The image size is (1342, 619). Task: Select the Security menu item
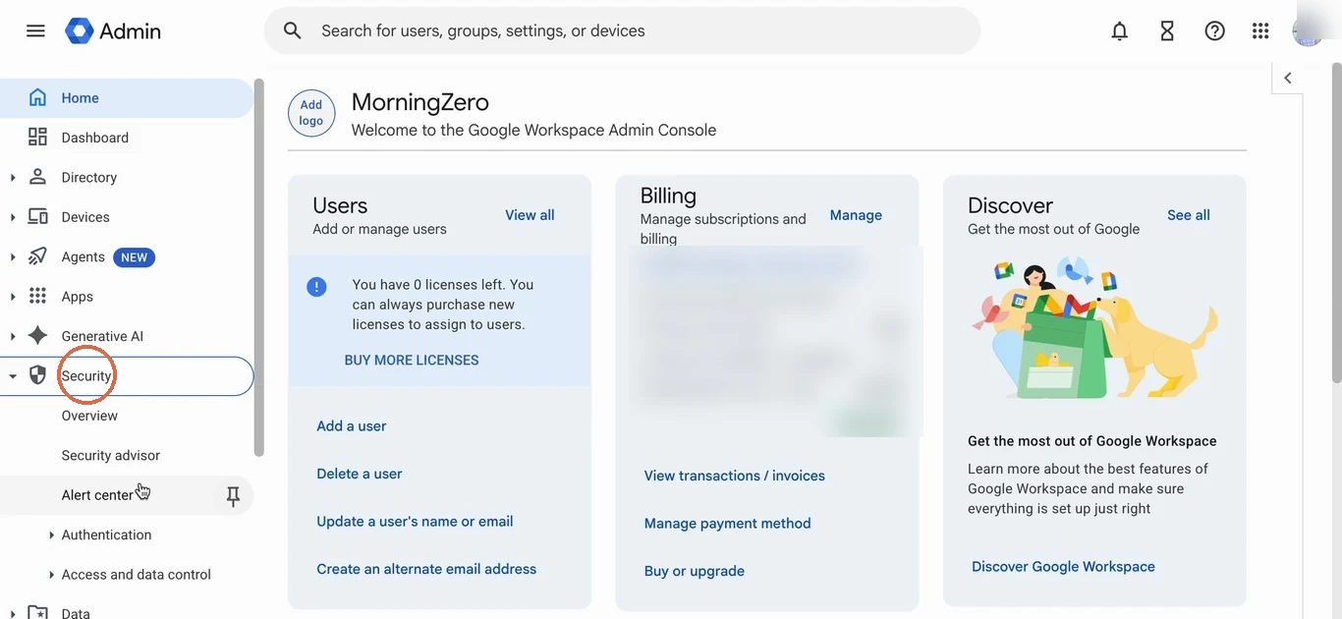coord(127,376)
